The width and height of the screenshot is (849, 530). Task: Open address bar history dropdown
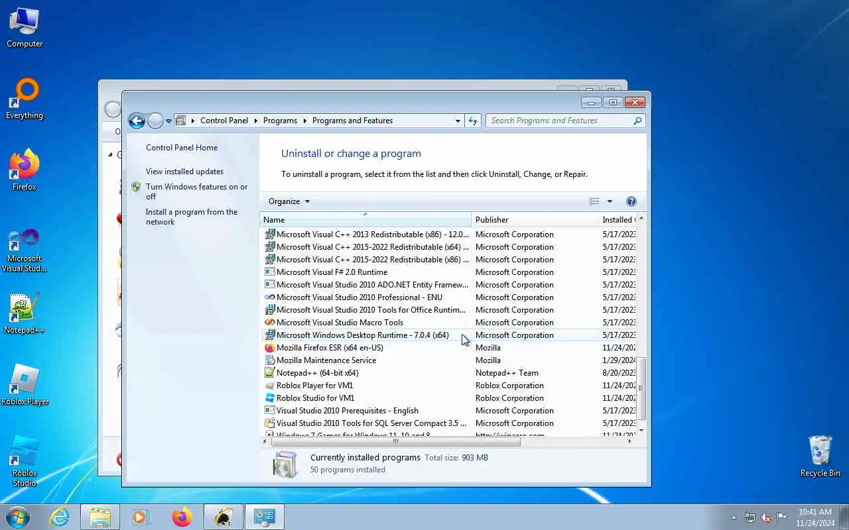click(458, 121)
